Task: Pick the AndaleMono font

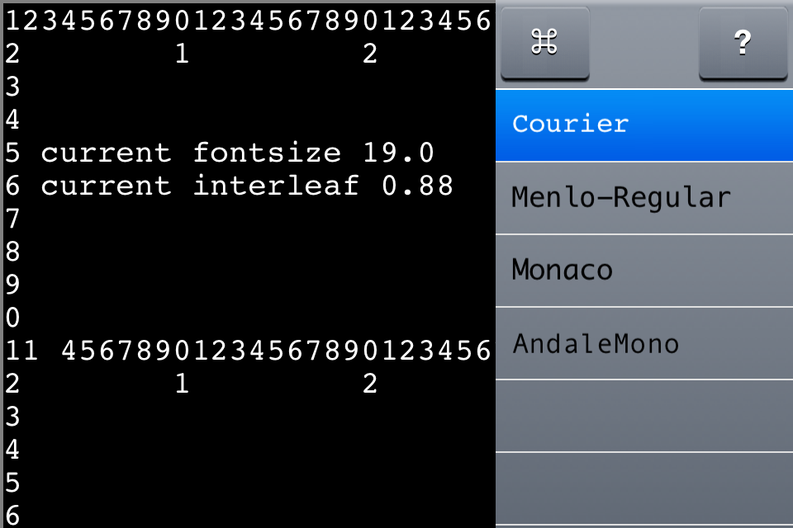Action: pos(644,343)
